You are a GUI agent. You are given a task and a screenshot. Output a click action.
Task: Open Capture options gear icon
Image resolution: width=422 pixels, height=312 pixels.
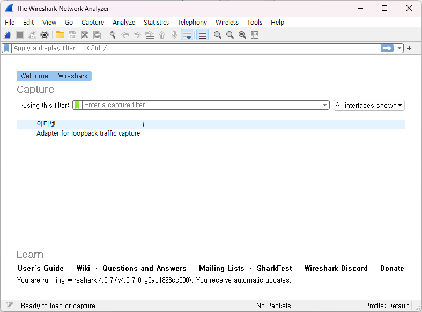(x=45, y=35)
